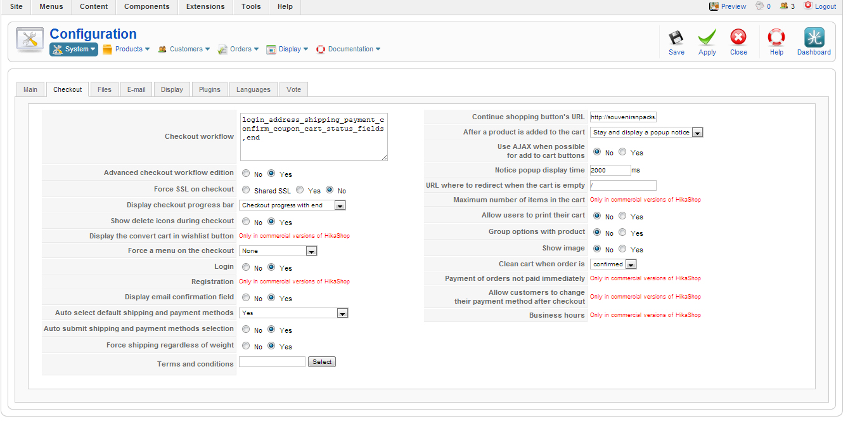This screenshot has width=848, height=421.
Task: Expand After a product is added select
Action: (x=646, y=133)
